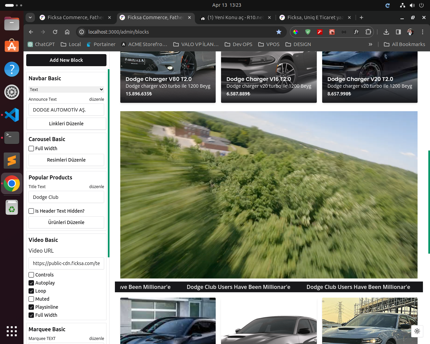
Task: Uncheck the Playsinline option
Action: [x=31, y=307]
